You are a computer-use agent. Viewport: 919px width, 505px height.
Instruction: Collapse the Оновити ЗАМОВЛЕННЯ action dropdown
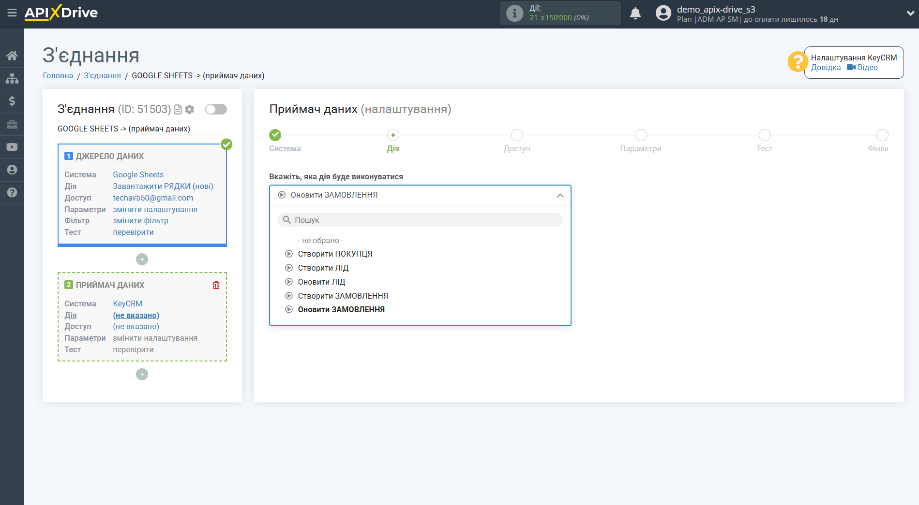420,195
